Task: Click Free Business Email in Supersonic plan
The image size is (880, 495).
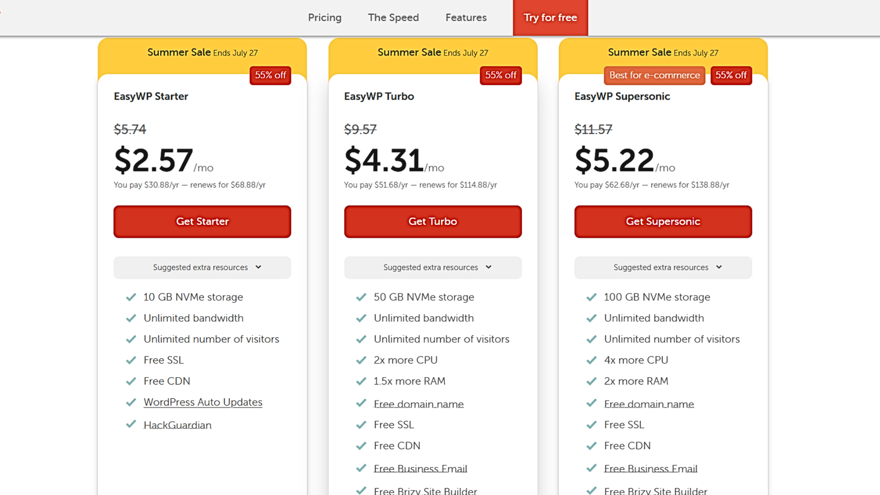Action: (651, 469)
